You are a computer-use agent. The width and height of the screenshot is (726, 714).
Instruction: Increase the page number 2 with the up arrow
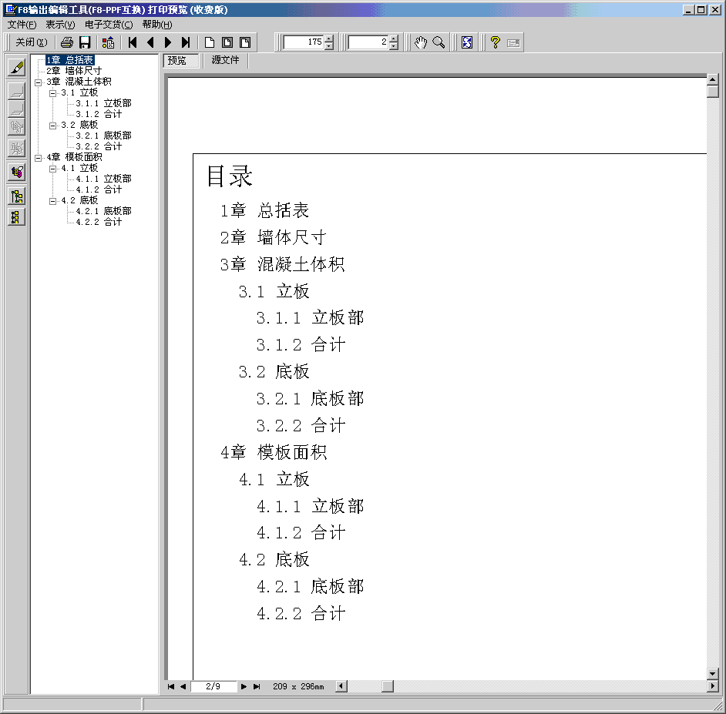coord(394,39)
